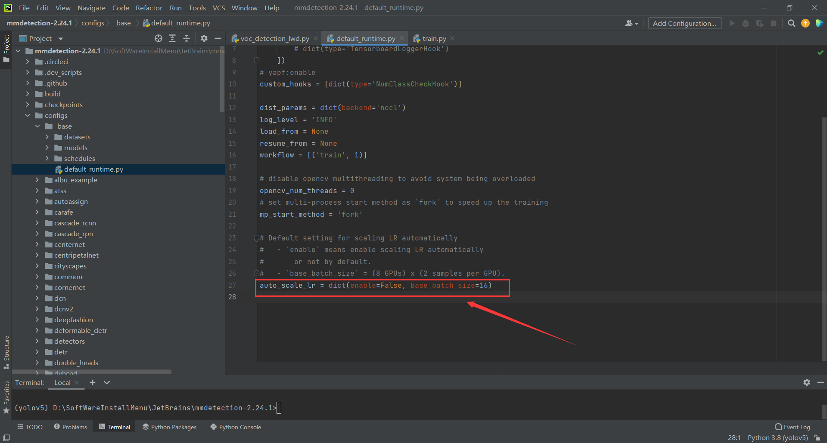This screenshot has height=443, width=827.
Task: Open the VCS menu
Action: [x=219, y=8]
